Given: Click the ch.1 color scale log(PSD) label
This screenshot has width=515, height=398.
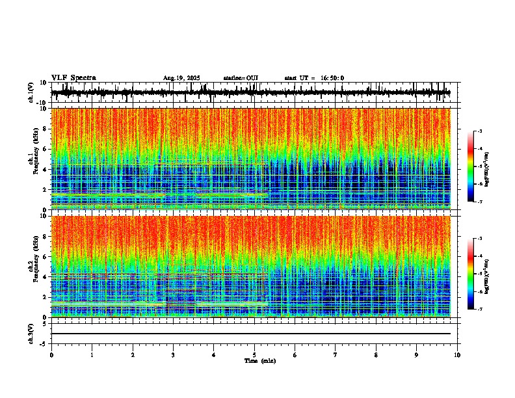Looking at the screenshot, I should pos(487,170).
